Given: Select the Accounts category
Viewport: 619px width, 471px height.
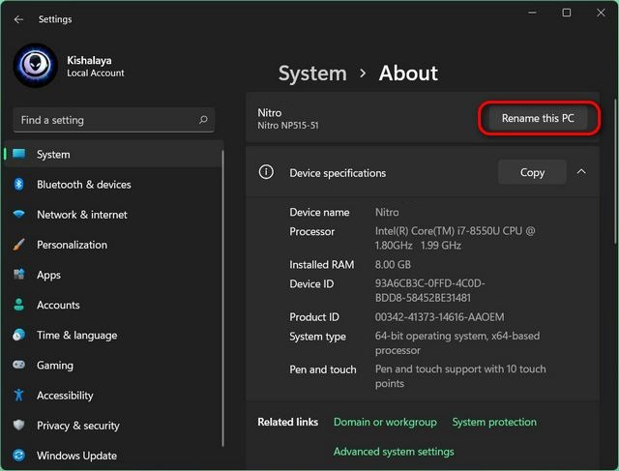Looking at the screenshot, I should click(x=114, y=305).
